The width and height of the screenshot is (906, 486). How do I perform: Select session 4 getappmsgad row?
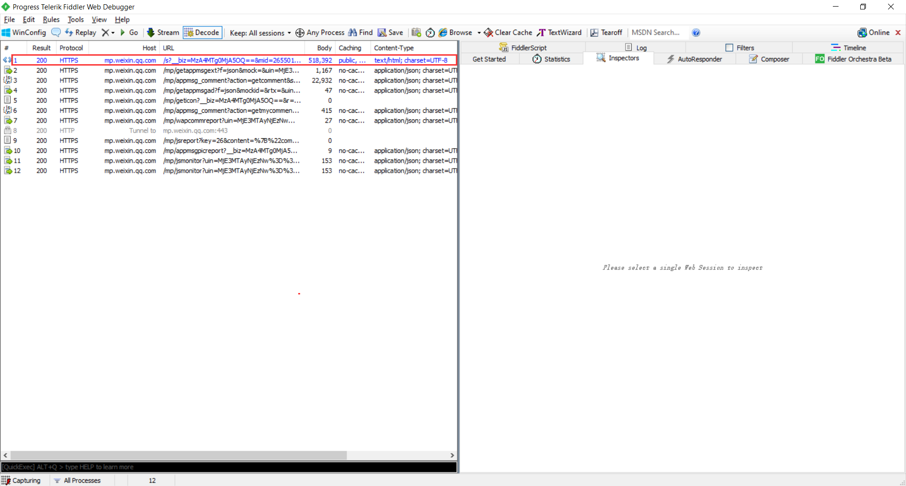tap(229, 91)
